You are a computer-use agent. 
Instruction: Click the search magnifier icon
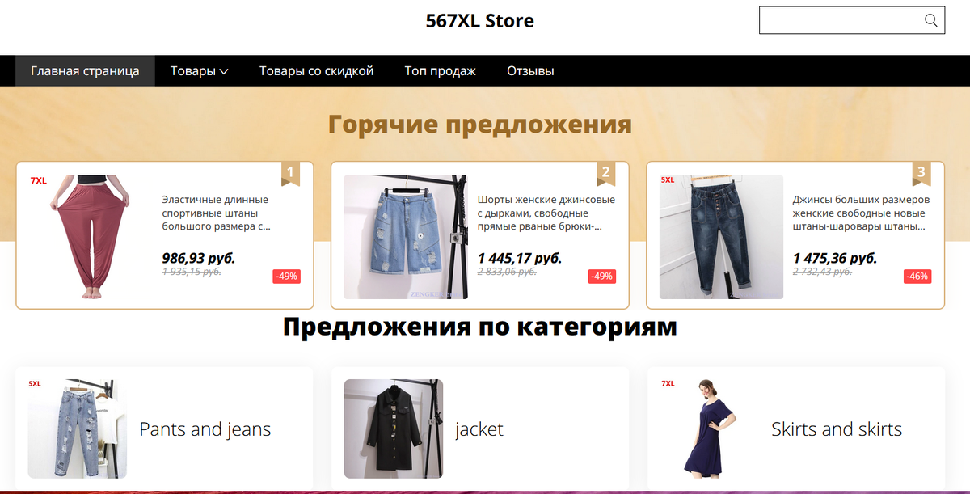(931, 20)
